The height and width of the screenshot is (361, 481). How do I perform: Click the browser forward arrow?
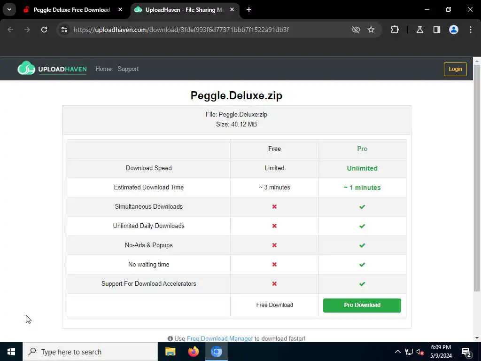[x=27, y=30]
